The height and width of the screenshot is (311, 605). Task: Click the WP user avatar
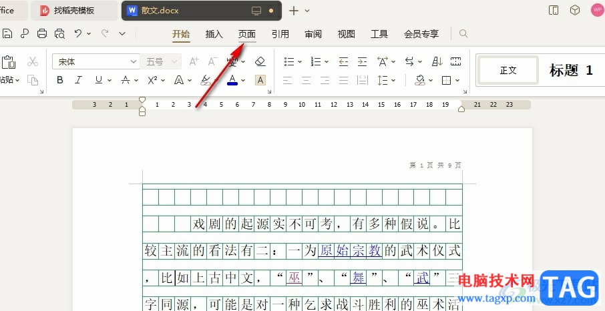[596, 11]
